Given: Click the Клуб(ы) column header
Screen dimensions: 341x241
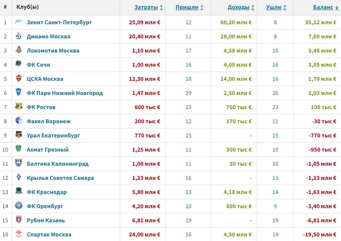Looking at the screenshot, I should click(x=27, y=7).
